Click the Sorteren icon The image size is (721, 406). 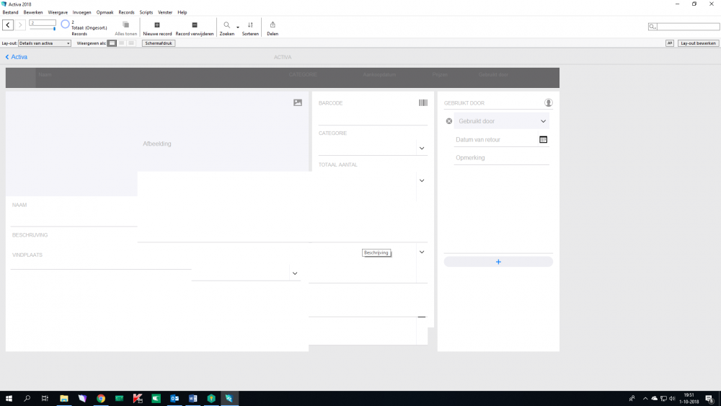point(250,25)
